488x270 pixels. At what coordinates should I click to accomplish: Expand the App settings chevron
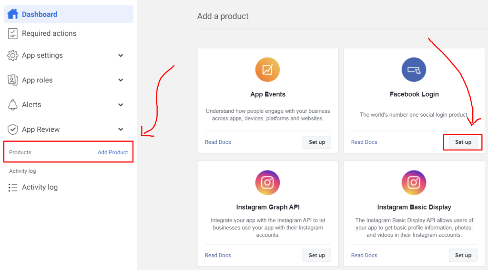121,55
